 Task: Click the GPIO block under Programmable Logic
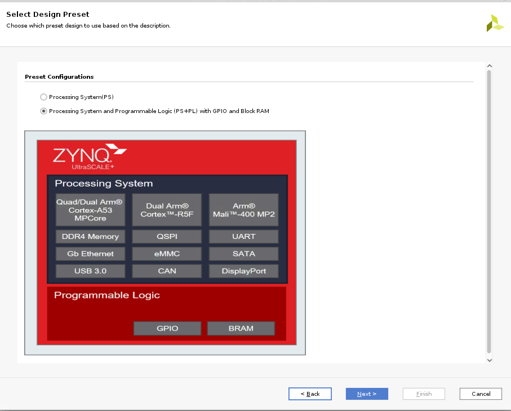167,328
